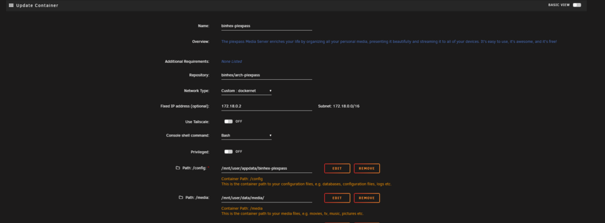Image resolution: width=605 pixels, height=223 pixels.
Task: Click the Remove button for /config path
Action: (367, 169)
